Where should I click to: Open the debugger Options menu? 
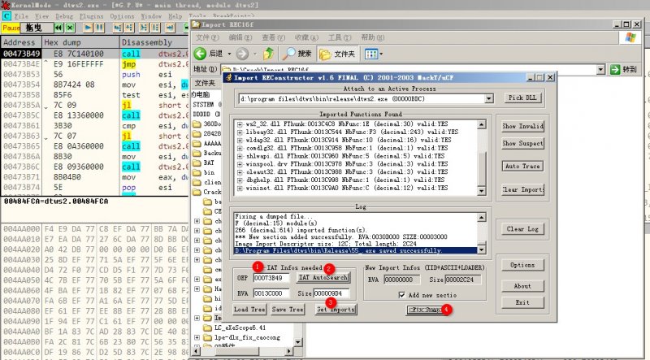(x=122, y=16)
